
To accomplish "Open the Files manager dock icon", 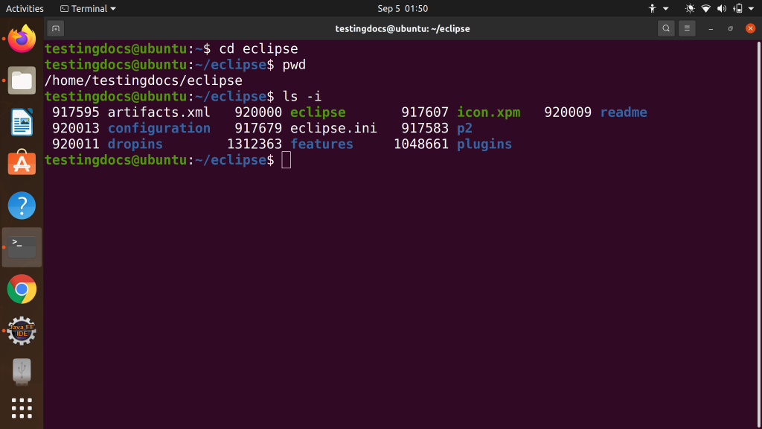I will pyautogui.click(x=22, y=80).
